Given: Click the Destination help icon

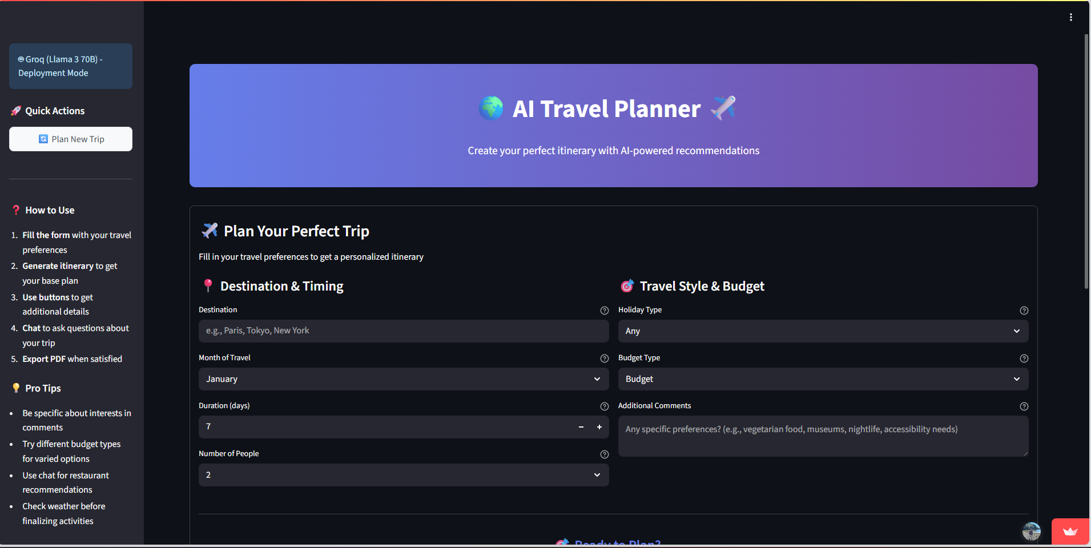Looking at the screenshot, I should tap(605, 311).
